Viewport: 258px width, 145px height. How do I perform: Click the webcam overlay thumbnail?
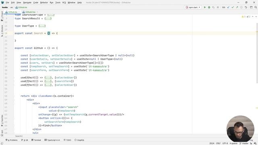[x=240, y=128]
